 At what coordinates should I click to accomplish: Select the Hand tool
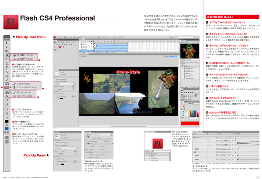tap(7, 109)
